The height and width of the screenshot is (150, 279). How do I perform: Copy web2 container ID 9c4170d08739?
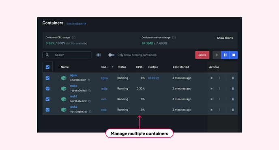90,112
